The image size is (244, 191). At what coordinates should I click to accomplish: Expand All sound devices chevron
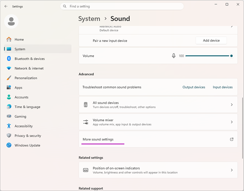(232, 105)
